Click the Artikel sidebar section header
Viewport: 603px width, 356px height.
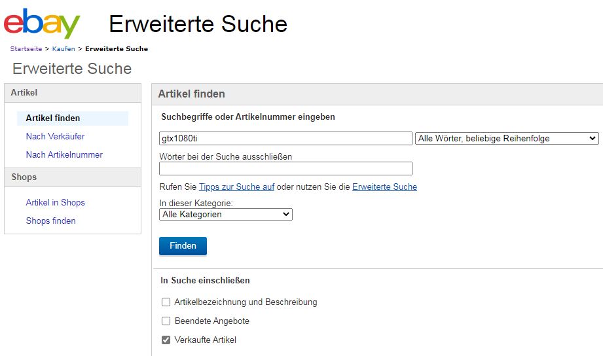point(24,93)
